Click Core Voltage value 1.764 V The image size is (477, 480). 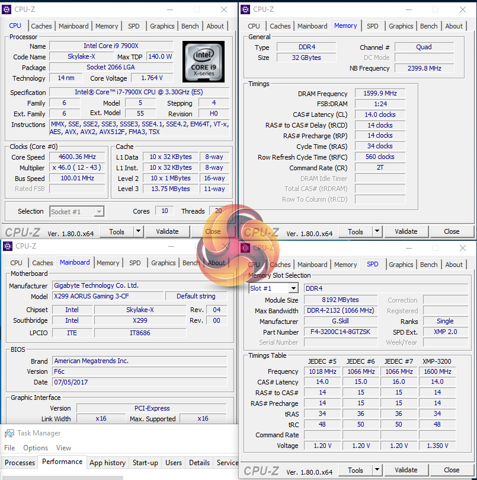click(x=152, y=78)
